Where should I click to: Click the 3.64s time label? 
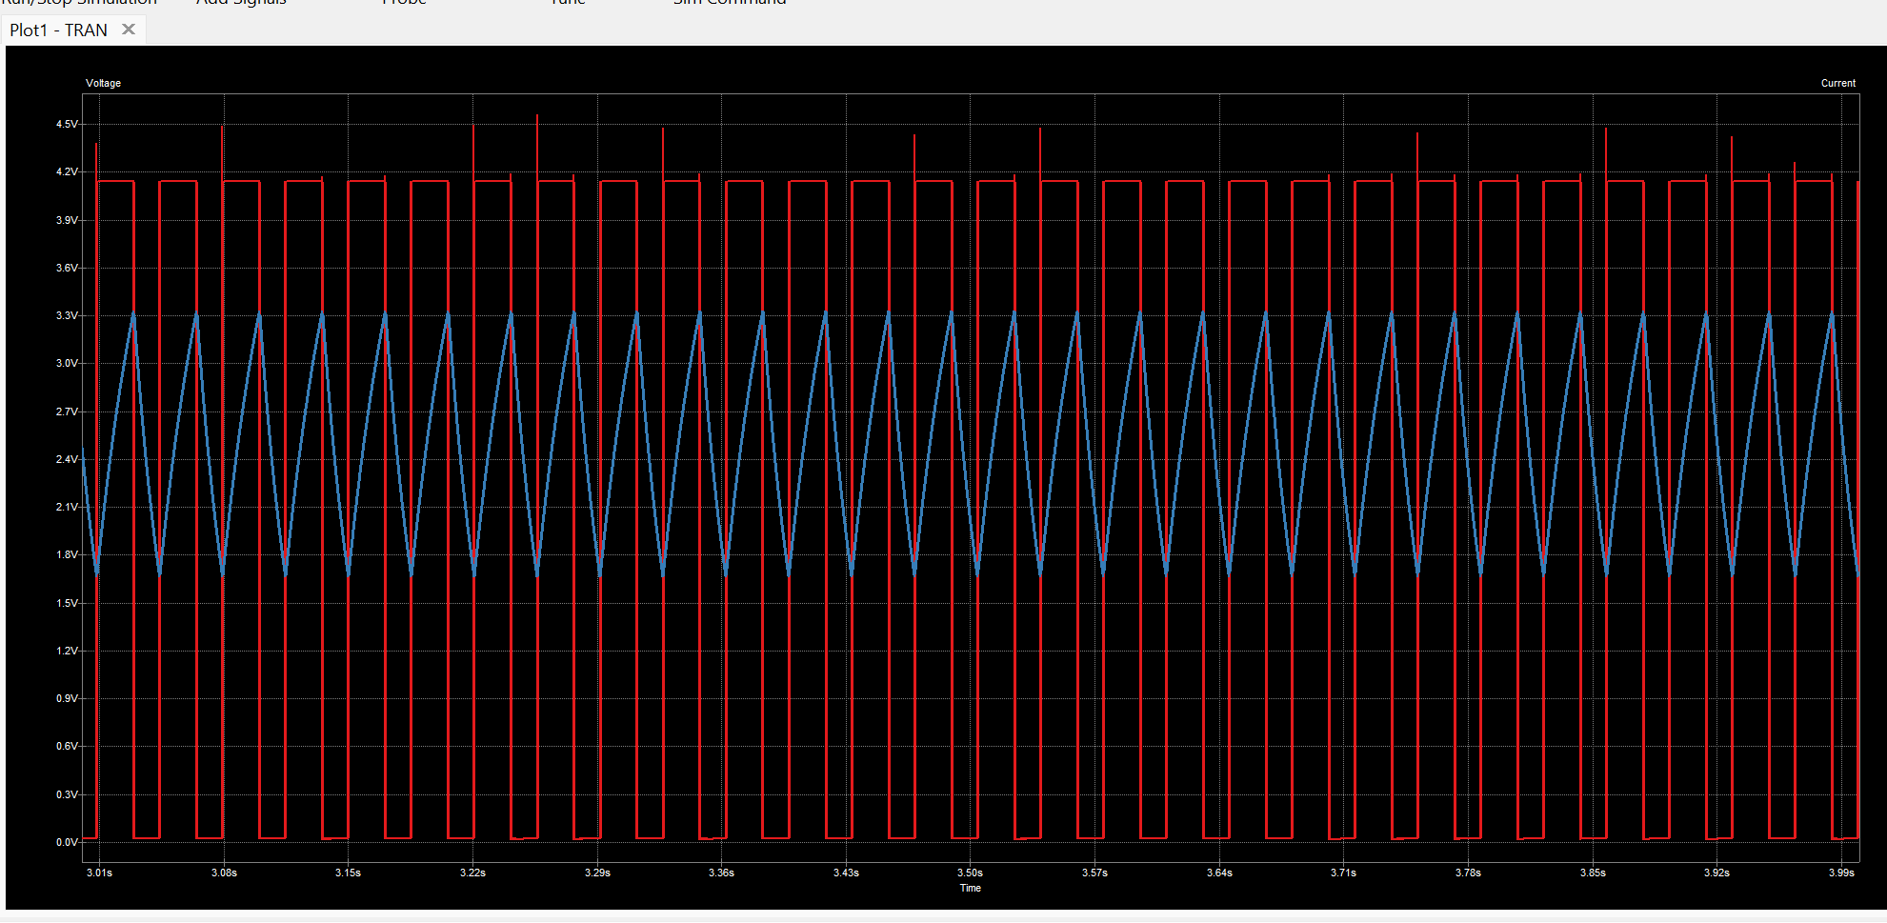point(1219,873)
